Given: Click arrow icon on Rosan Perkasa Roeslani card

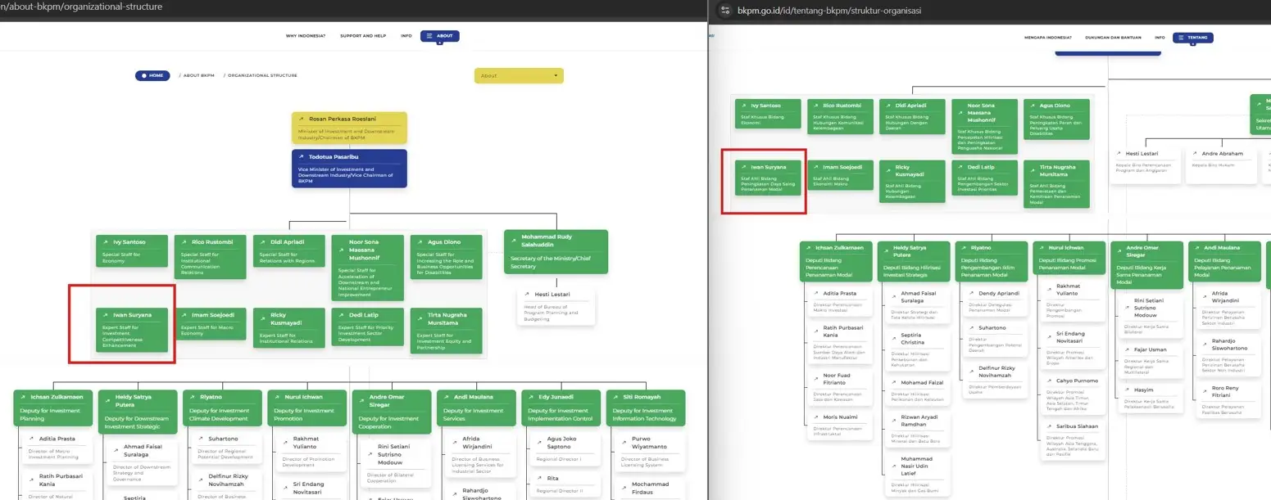Looking at the screenshot, I should [302, 119].
